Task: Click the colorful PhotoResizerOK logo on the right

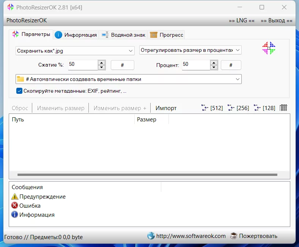Action: [269, 48]
